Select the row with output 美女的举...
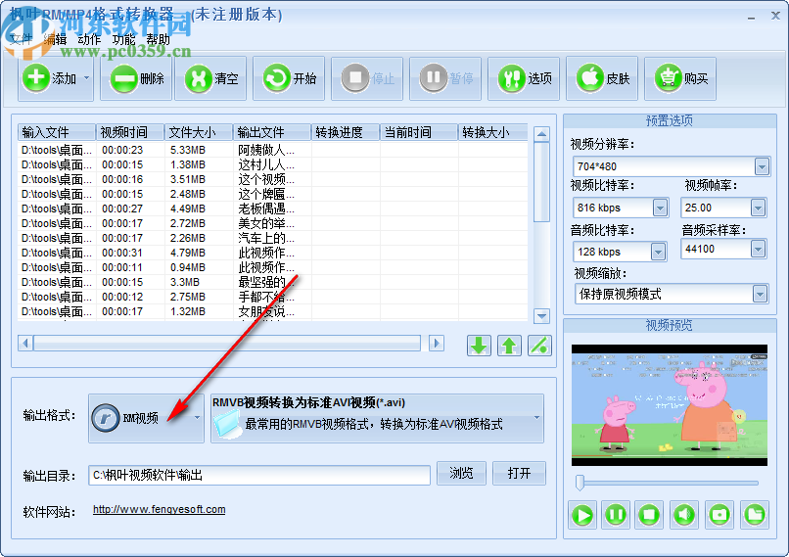 click(x=273, y=223)
